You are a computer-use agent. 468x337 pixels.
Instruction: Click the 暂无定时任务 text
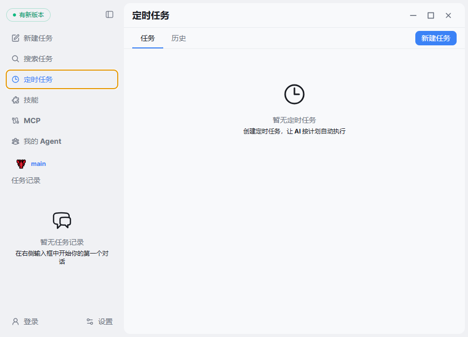coord(294,120)
